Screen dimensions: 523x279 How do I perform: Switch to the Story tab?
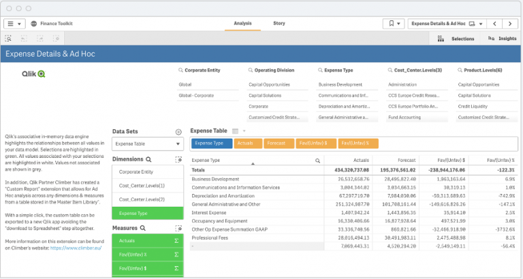click(279, 23)
